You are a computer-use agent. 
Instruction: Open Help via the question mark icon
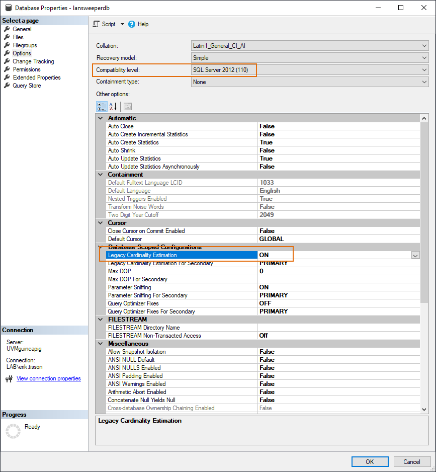pyautogui.click(x=132, y=24)
